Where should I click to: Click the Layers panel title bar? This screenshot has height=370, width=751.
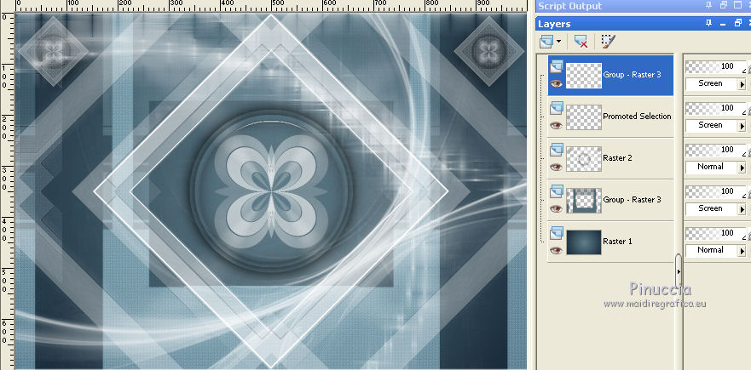coord(644,24)
